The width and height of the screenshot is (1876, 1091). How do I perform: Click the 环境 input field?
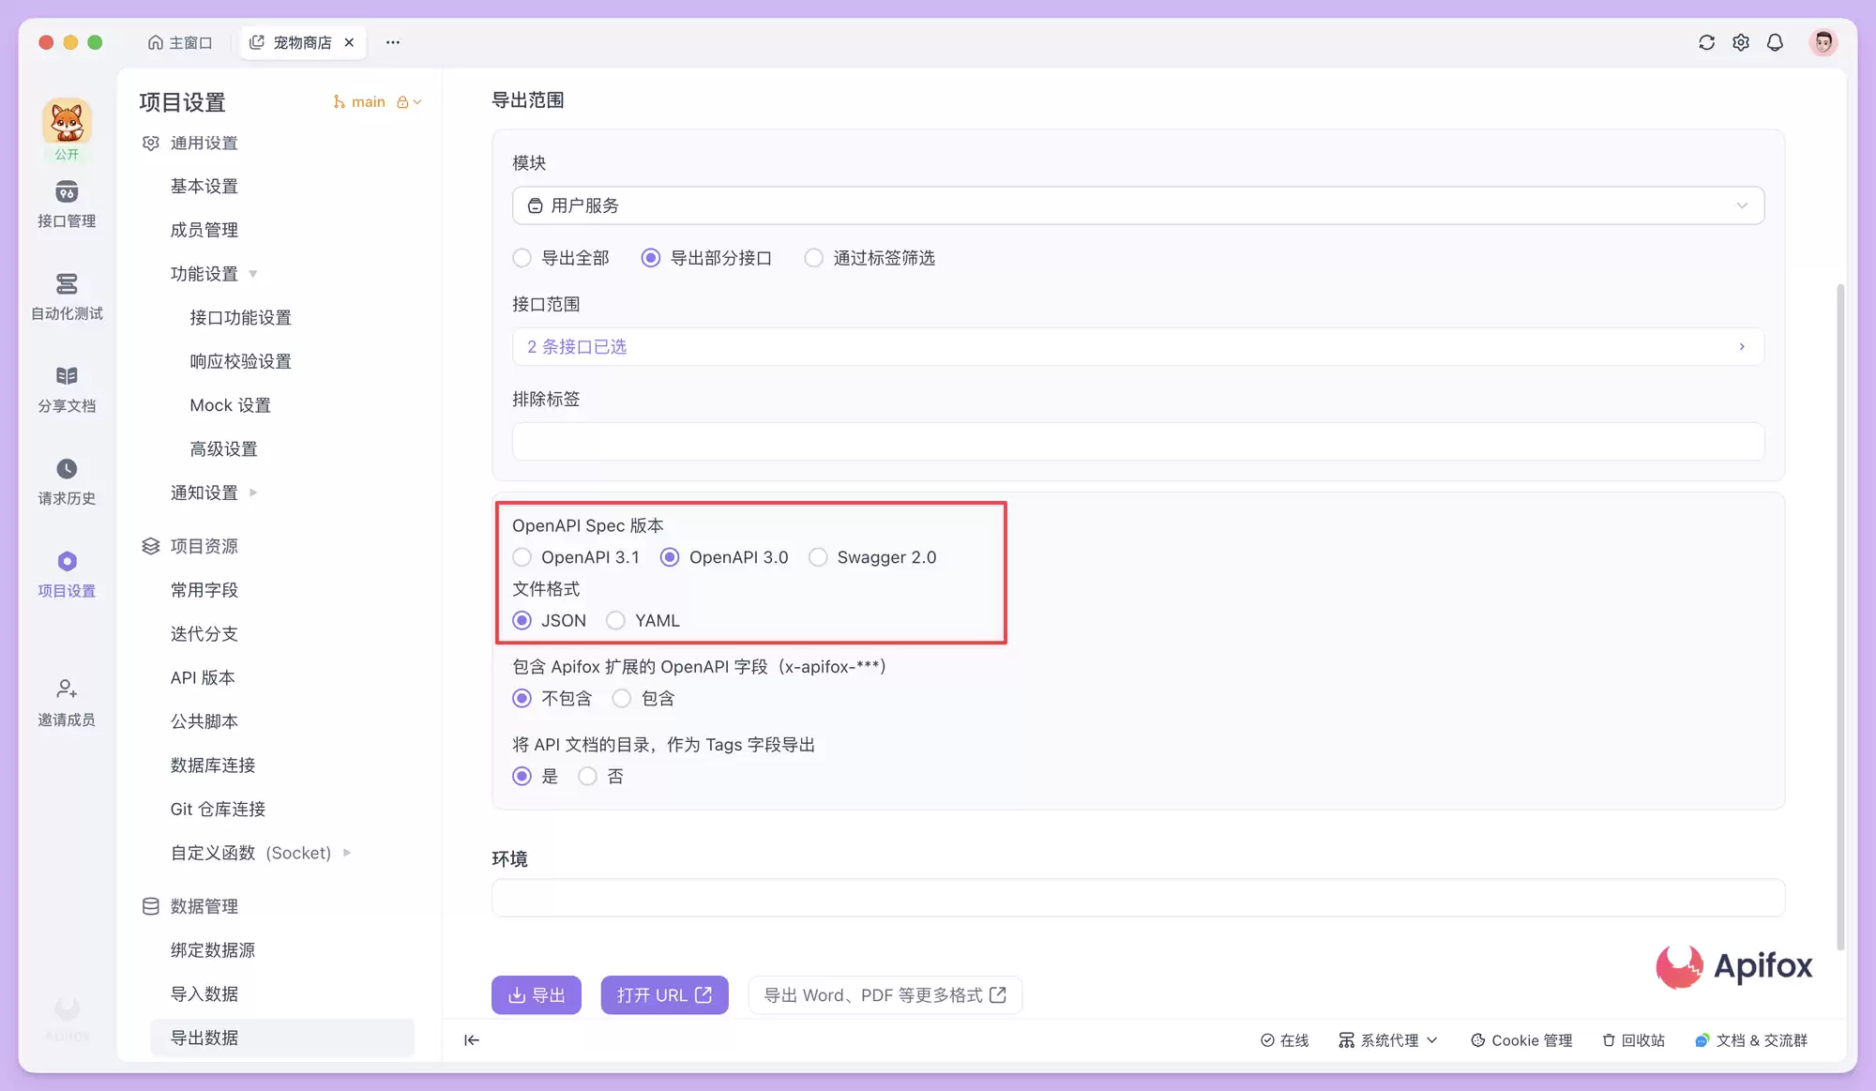(x=1138, y=898)
